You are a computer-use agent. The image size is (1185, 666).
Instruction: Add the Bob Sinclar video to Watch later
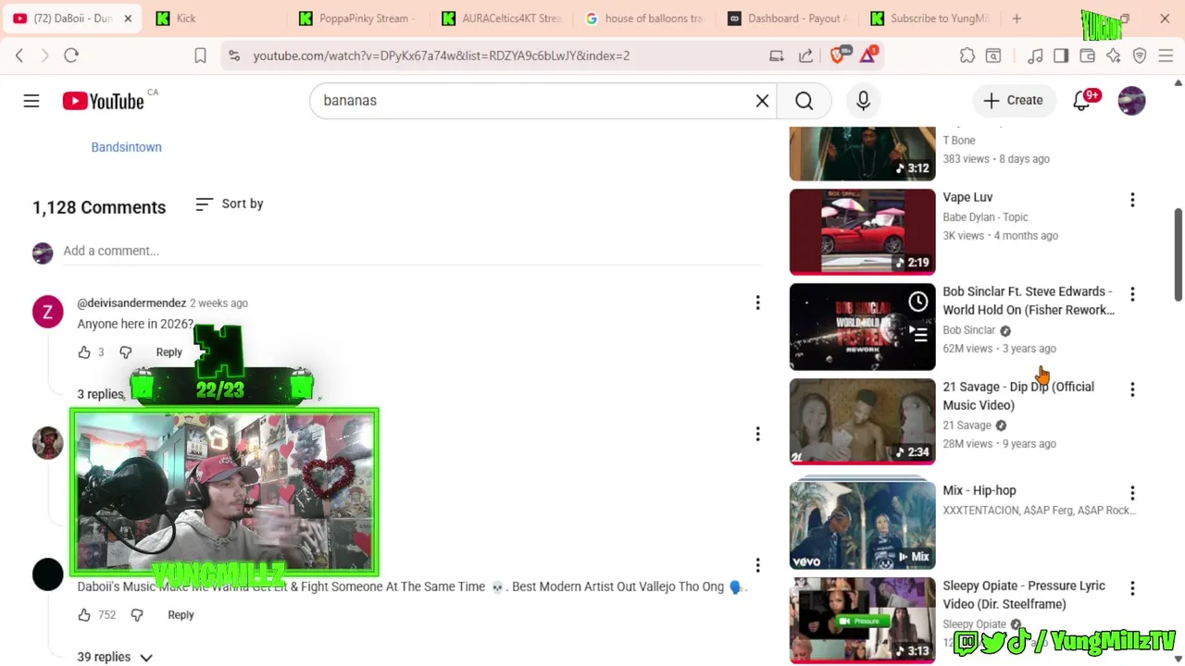pos(917,302)
